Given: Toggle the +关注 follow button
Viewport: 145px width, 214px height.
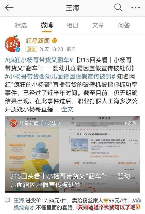Looking at the screenshot, I should pos(50,123).
